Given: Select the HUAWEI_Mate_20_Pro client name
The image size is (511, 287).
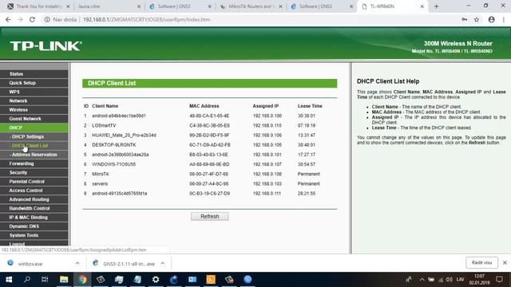Looking at the screenshot, I should tap(125, 135).
